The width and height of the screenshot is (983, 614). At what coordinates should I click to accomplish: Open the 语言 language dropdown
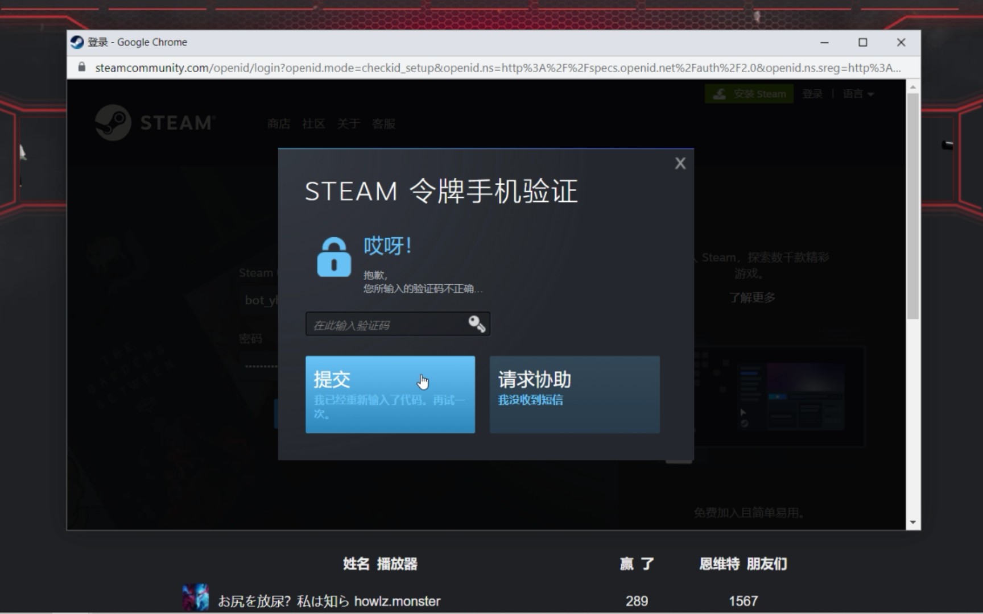(858, 94)
